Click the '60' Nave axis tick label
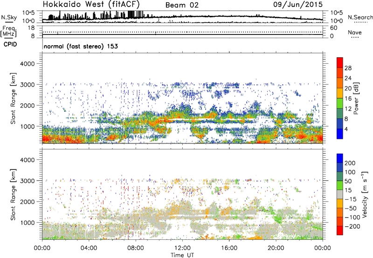373x258 pixels. point(334,28)
